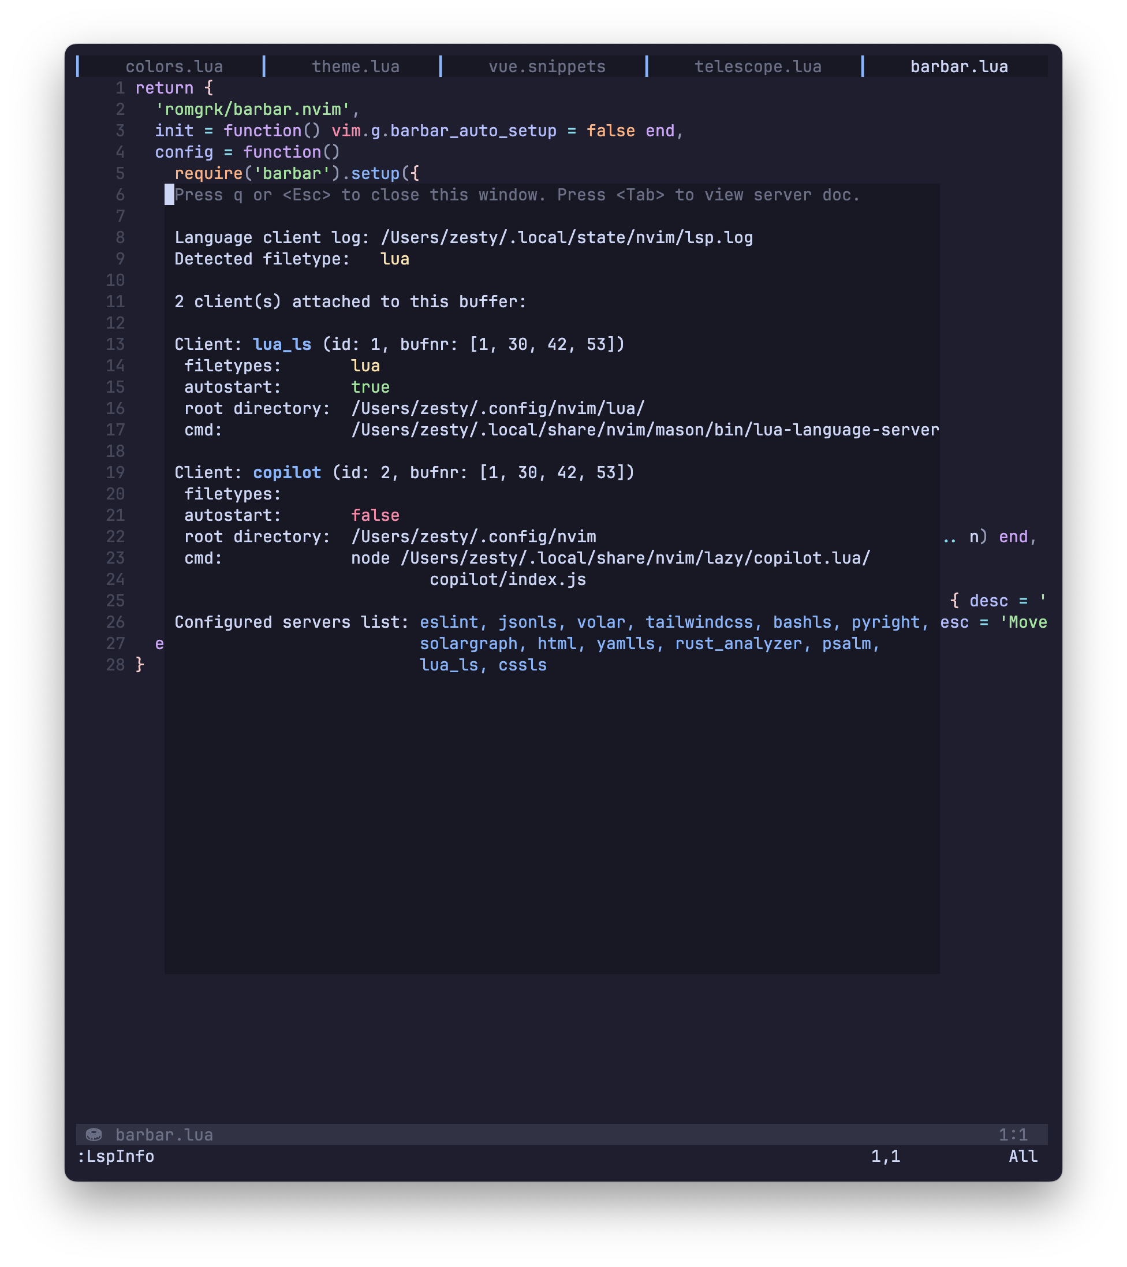Screen dimensions: 1127x1267
Task: Click rust_analyzer in servers list
Action: [738, 643]
